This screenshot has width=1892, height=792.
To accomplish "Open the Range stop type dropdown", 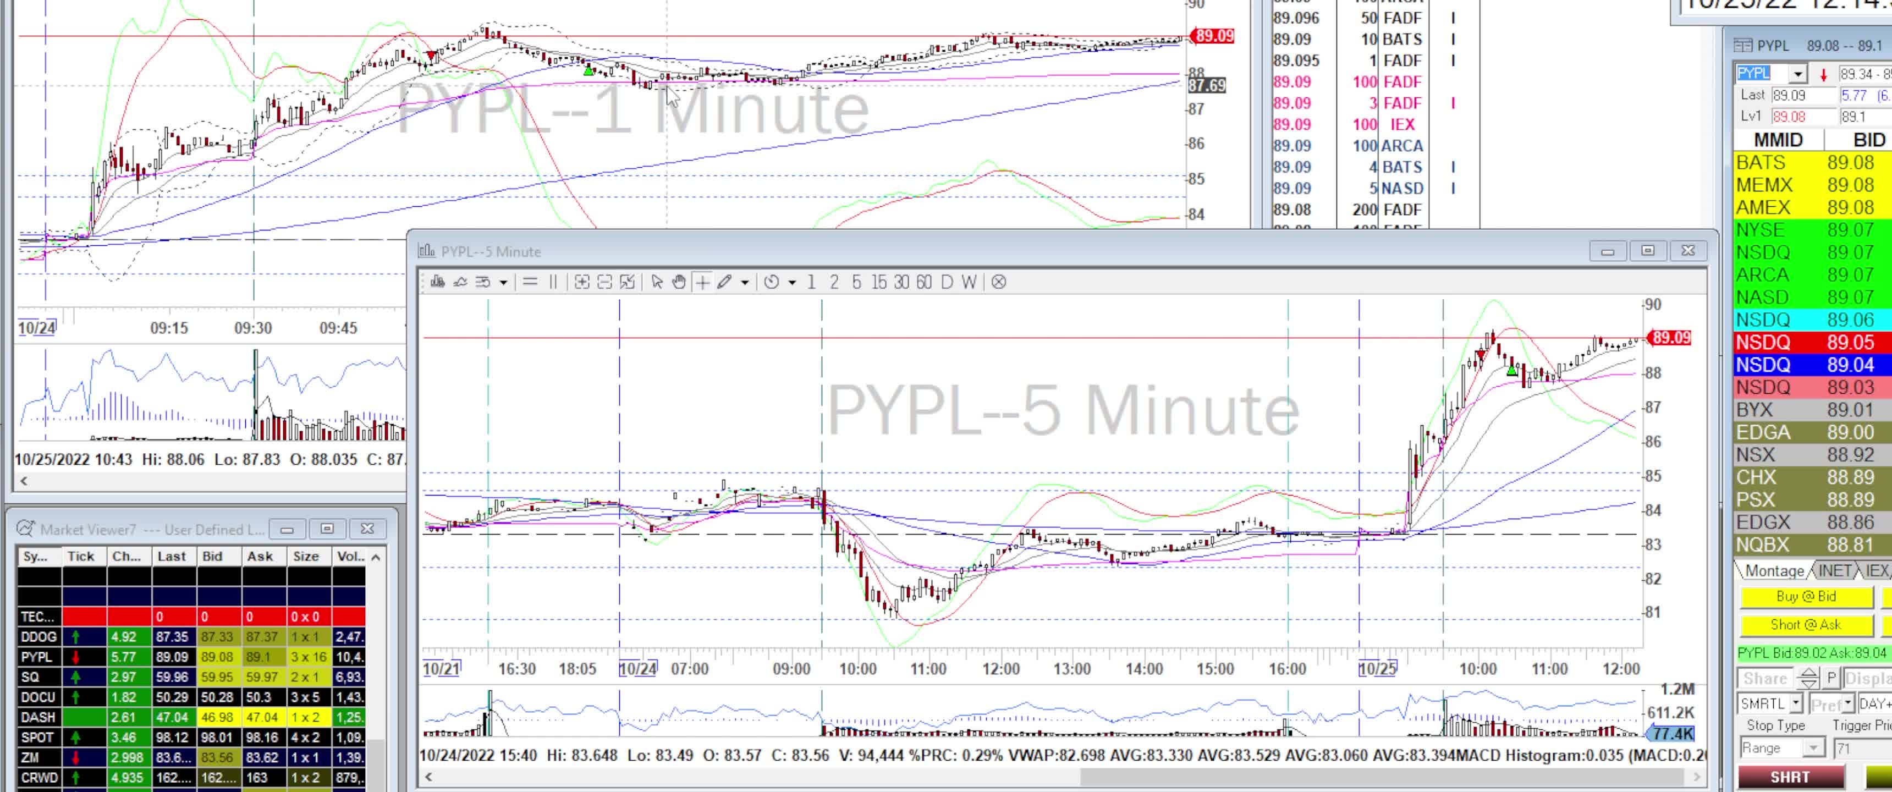I will [1813, 749].
